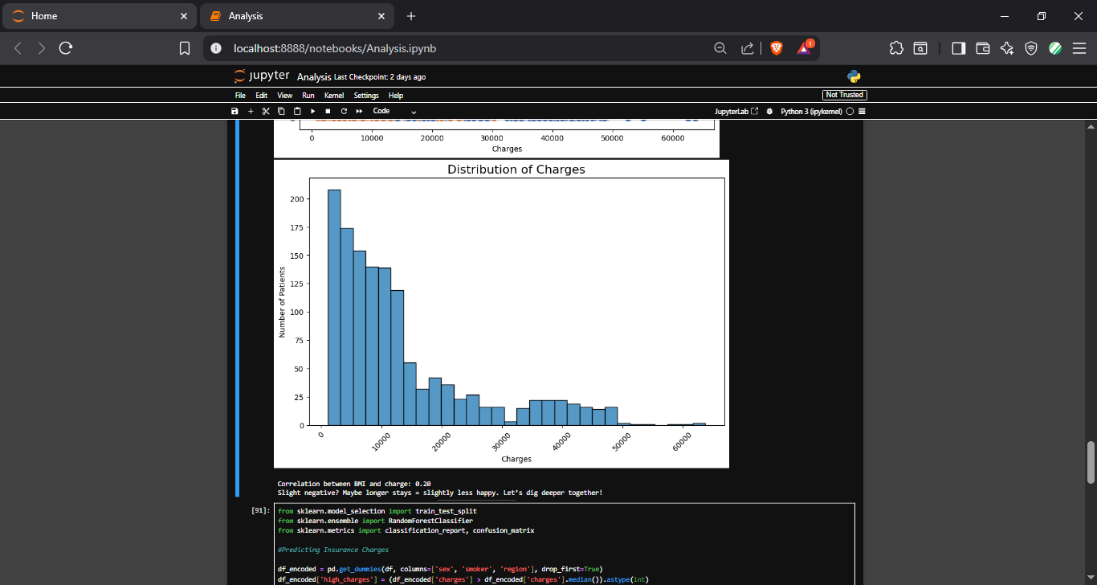Interrupt the kernel with stop icon
This screenshot has width=1097, height=585.
pyautogui.click(x=328, y=111)
